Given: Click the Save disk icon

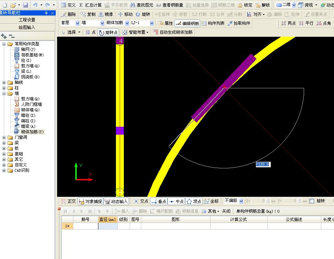Looking at the screenshot, I should pos(25,5).
